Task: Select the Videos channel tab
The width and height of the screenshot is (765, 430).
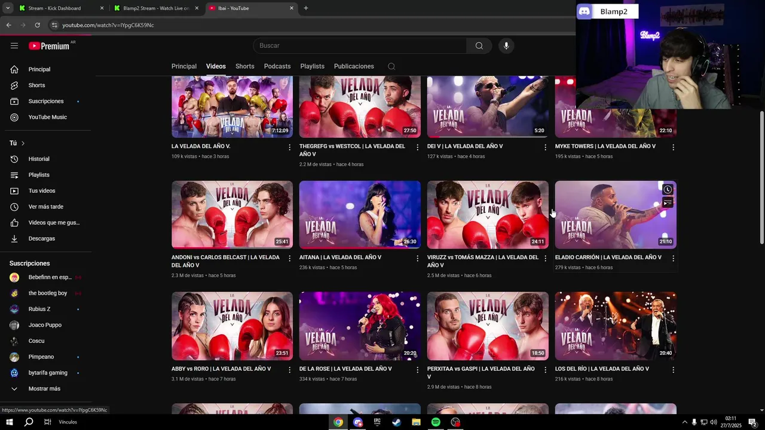Action: pos(216,66)
